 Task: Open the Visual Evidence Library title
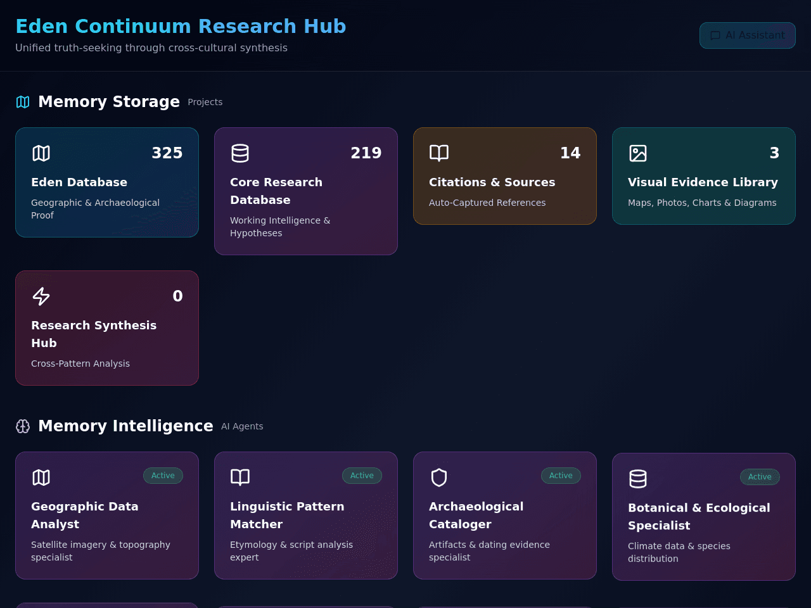point(703,182)
